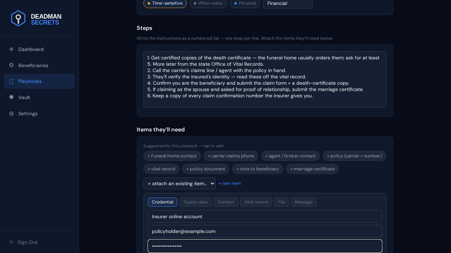
Task: Click the + new item link
Action: click(229, 183)
